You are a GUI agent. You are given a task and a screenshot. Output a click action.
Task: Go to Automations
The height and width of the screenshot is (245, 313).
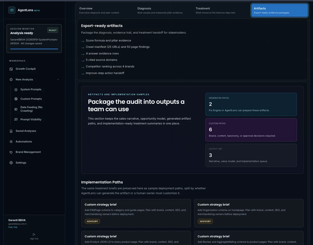[34, 142]
